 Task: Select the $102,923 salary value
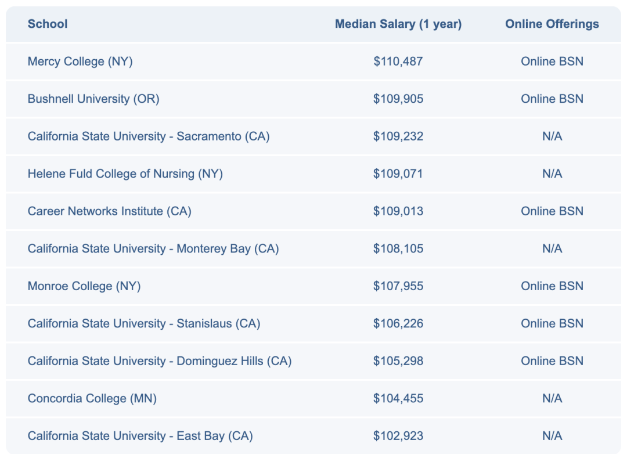click(398, 436)
